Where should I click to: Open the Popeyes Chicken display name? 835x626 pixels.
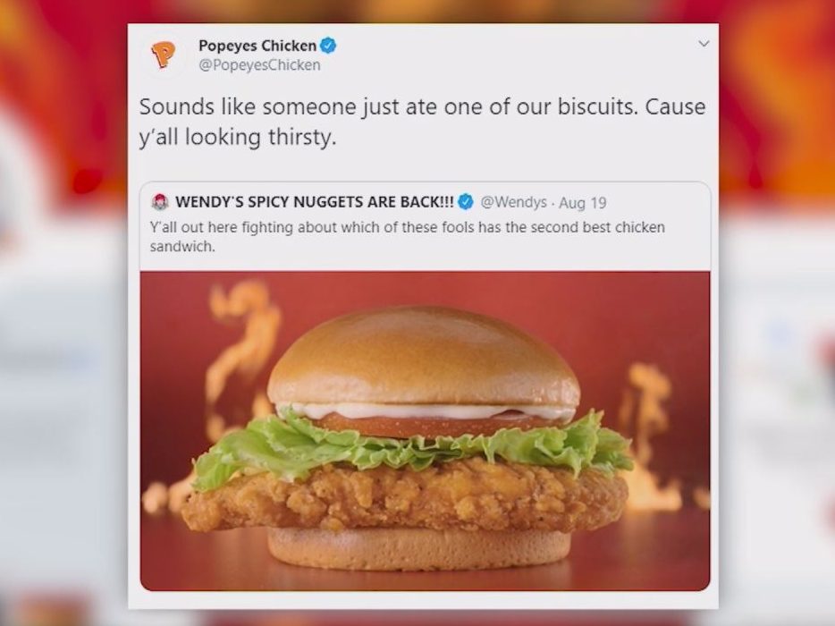click(x=257, y=46)
